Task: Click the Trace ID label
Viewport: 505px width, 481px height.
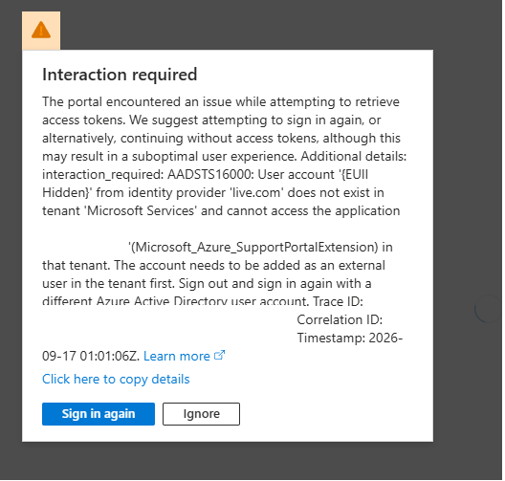Action: [x=338, y=301]
